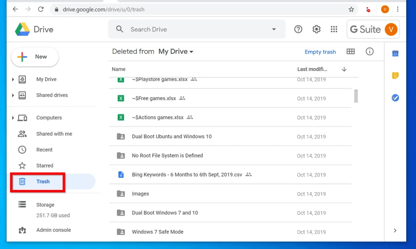The image size is (416, 249).
Task: Open Drive settings gear
Action: tap(316, 29)
